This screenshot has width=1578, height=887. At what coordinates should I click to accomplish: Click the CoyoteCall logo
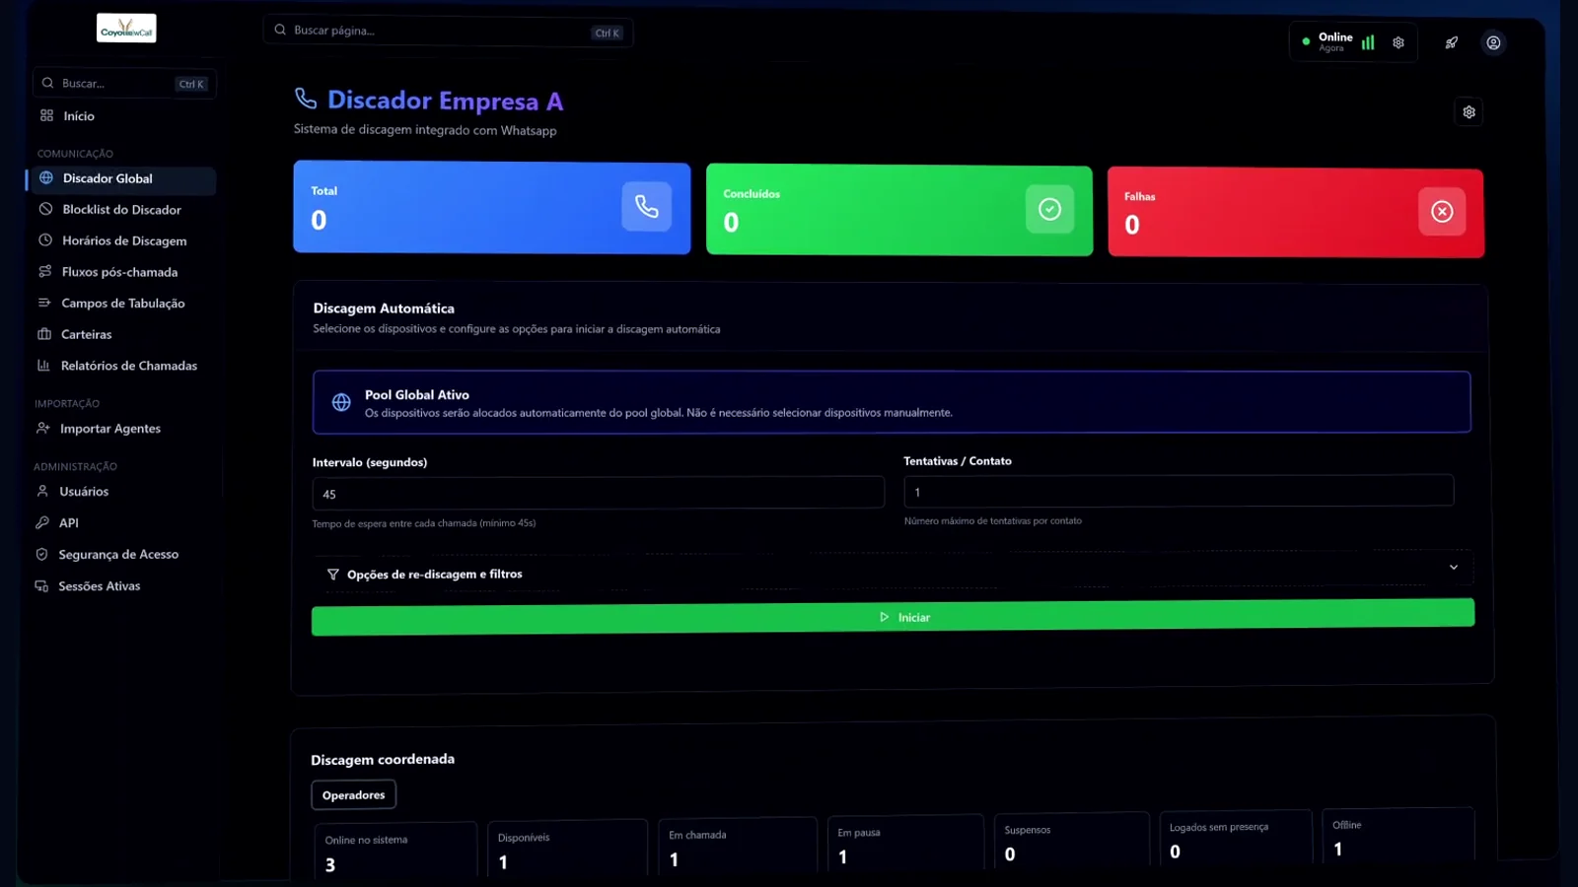click(x=126, y=29)
